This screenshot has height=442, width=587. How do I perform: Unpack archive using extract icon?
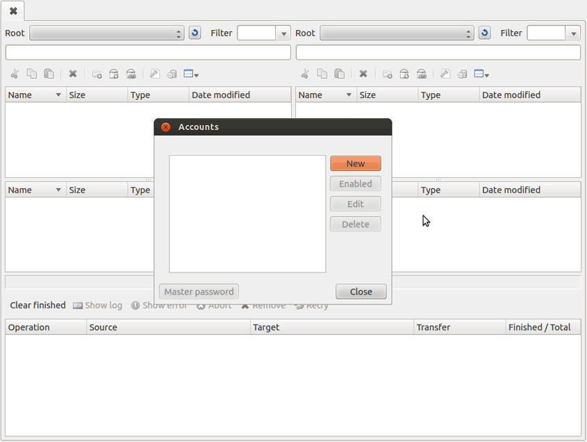[x=131, y=74]
